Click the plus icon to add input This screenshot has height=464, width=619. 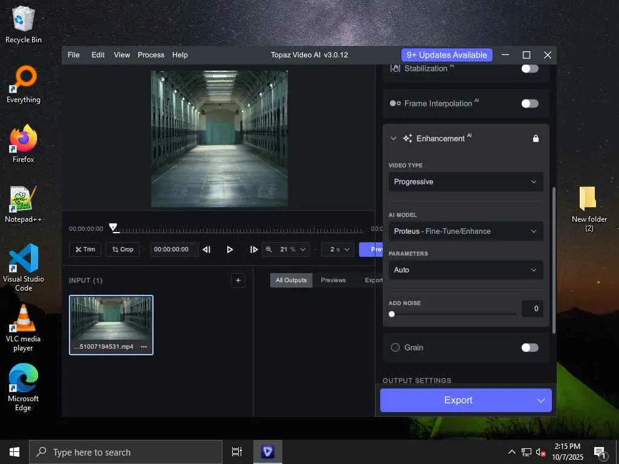(x=238, y=280)
